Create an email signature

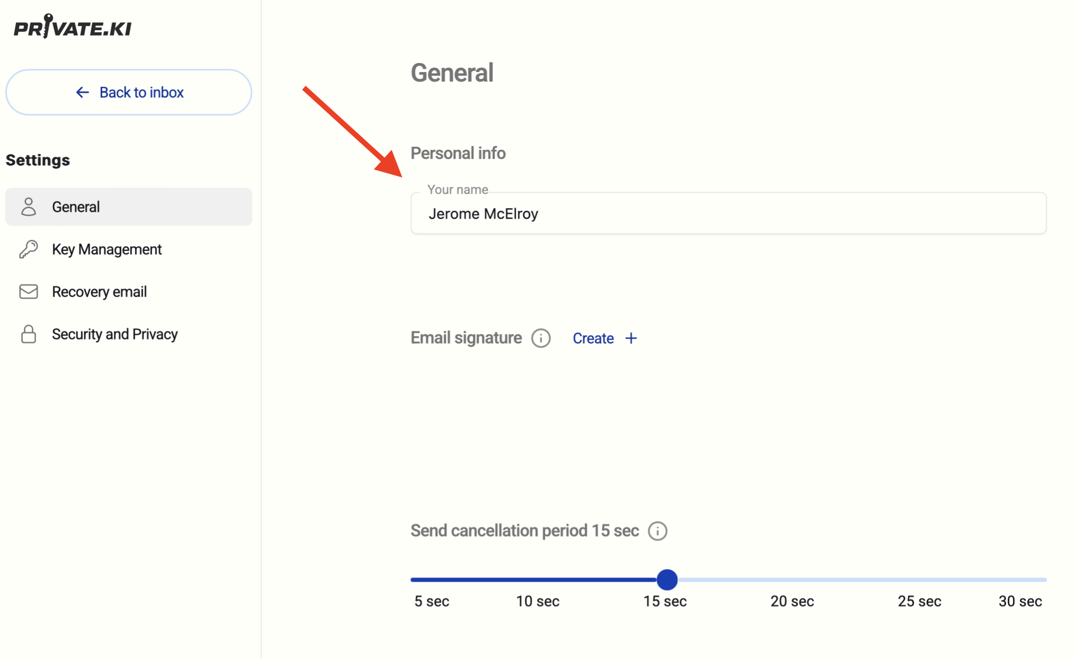(x=593, y=338)
